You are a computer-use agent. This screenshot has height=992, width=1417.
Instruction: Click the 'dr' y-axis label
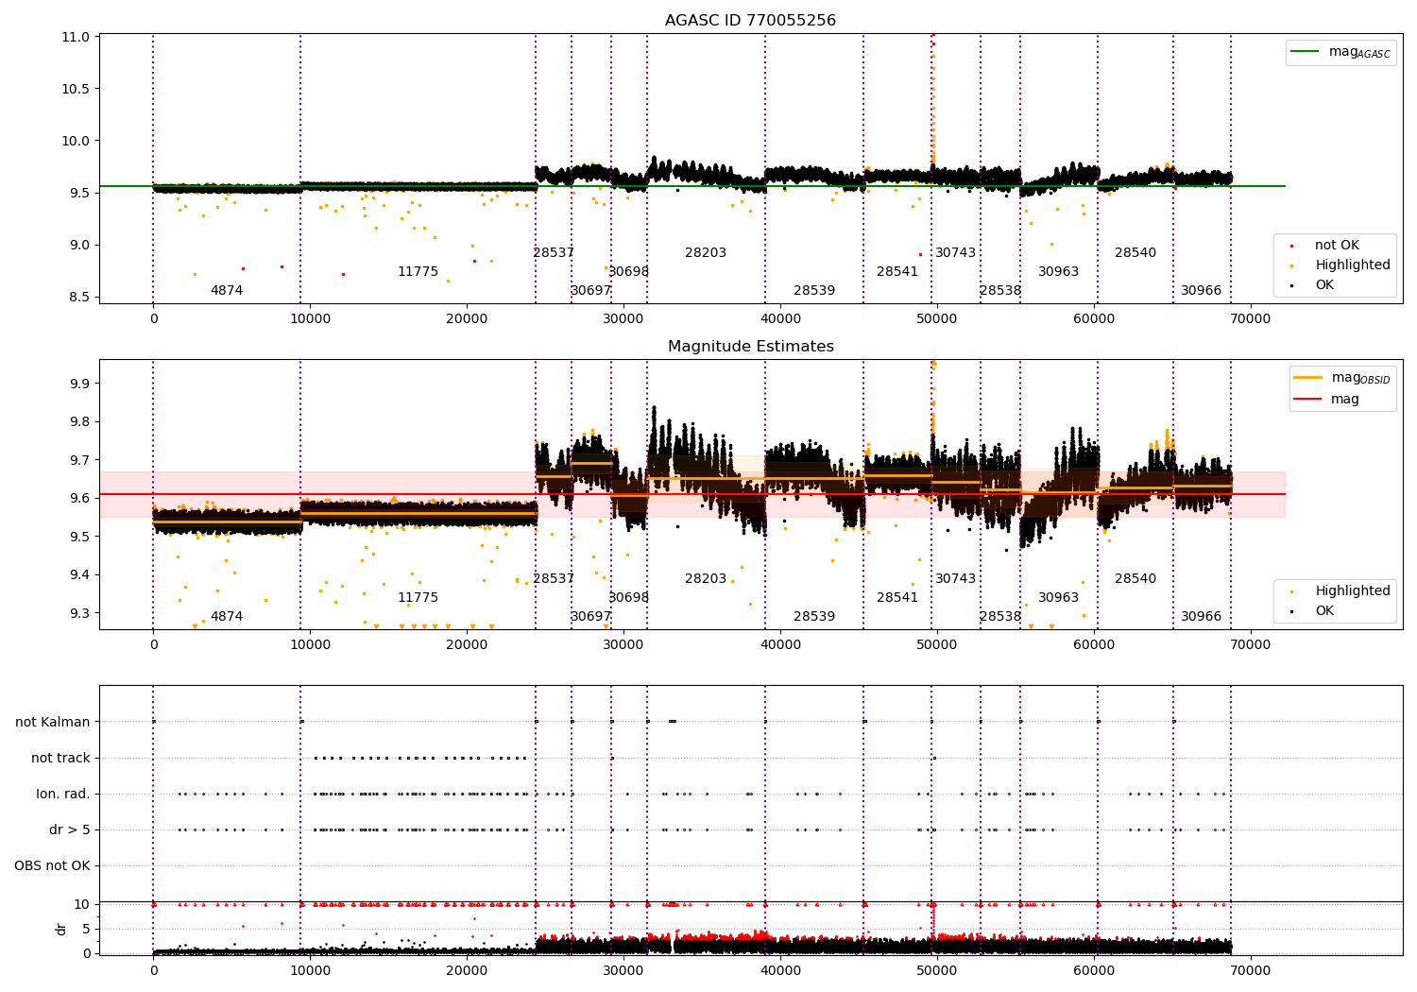click(61, 929)
